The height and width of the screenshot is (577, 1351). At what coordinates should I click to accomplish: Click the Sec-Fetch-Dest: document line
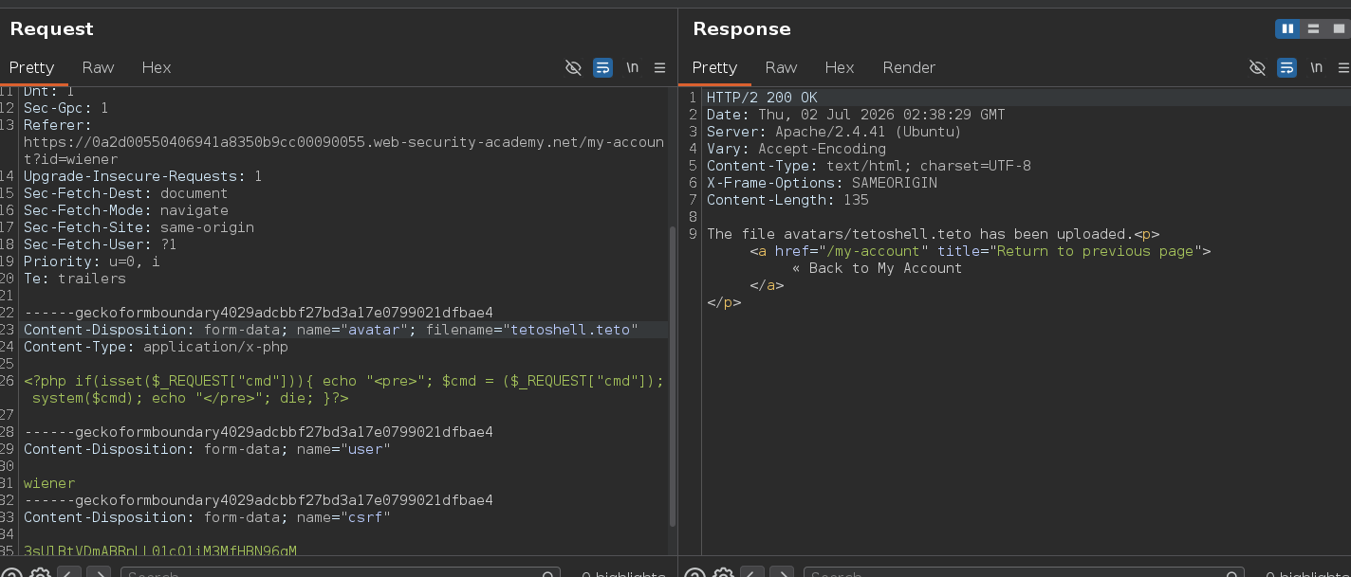125,193
